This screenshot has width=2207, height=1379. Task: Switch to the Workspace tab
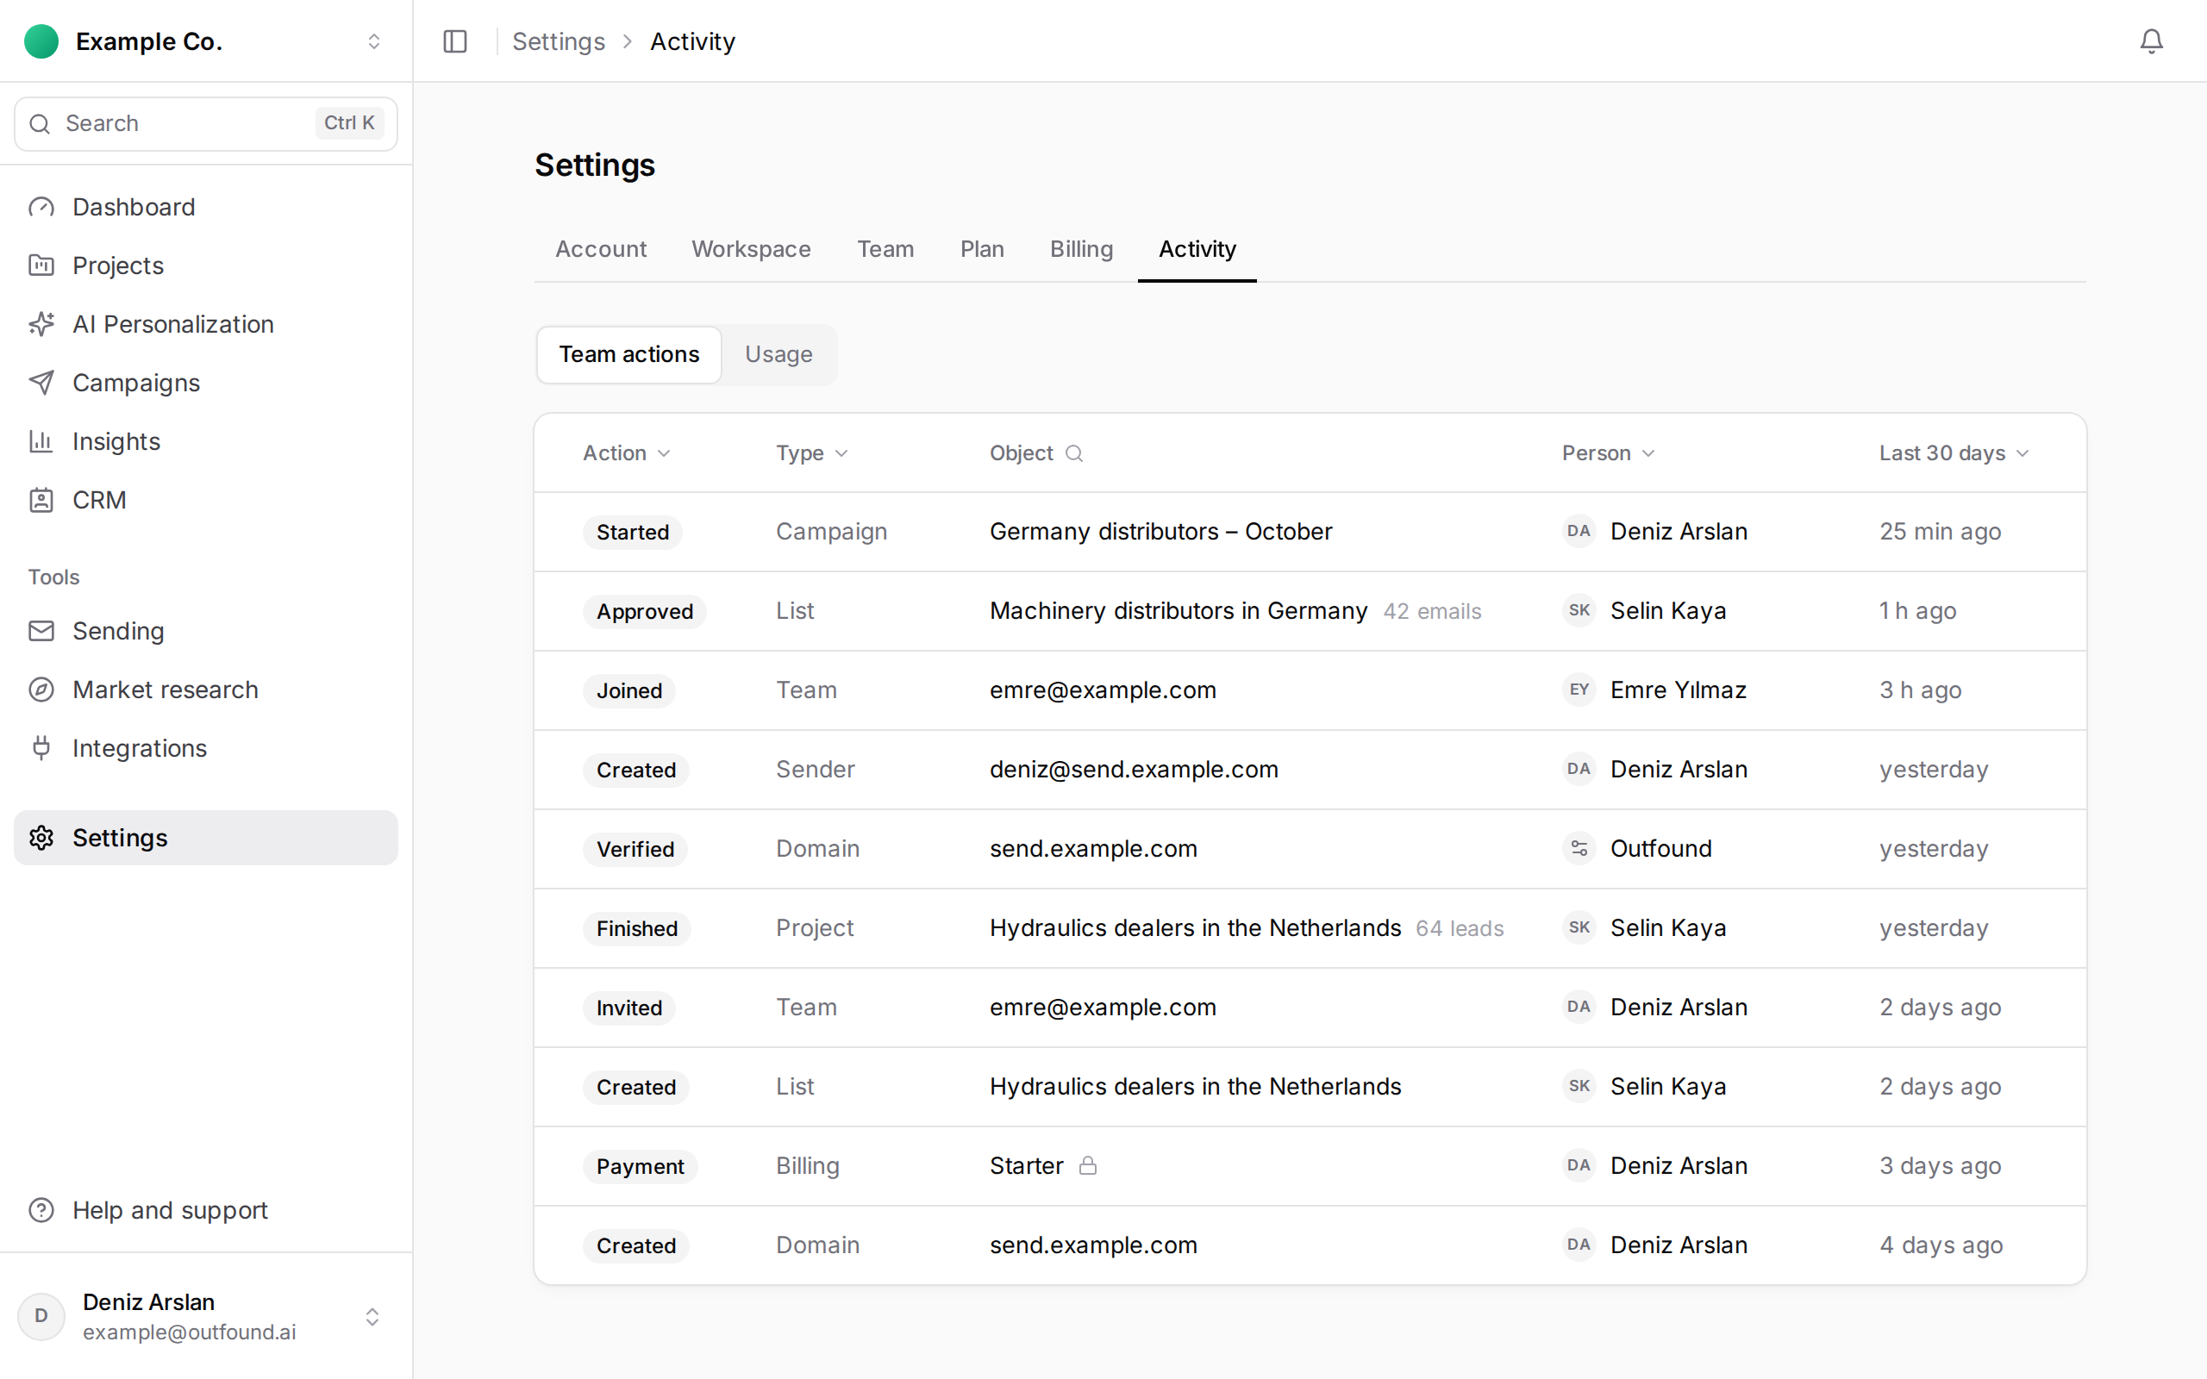[x=751, y=249]
